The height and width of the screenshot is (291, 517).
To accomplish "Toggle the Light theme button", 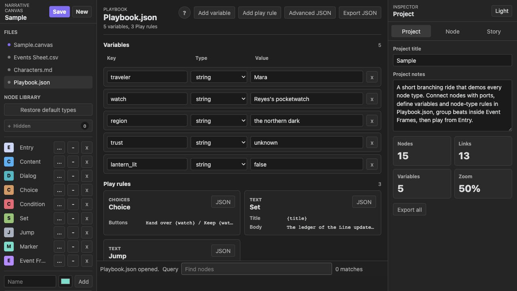I will (502, 11).
